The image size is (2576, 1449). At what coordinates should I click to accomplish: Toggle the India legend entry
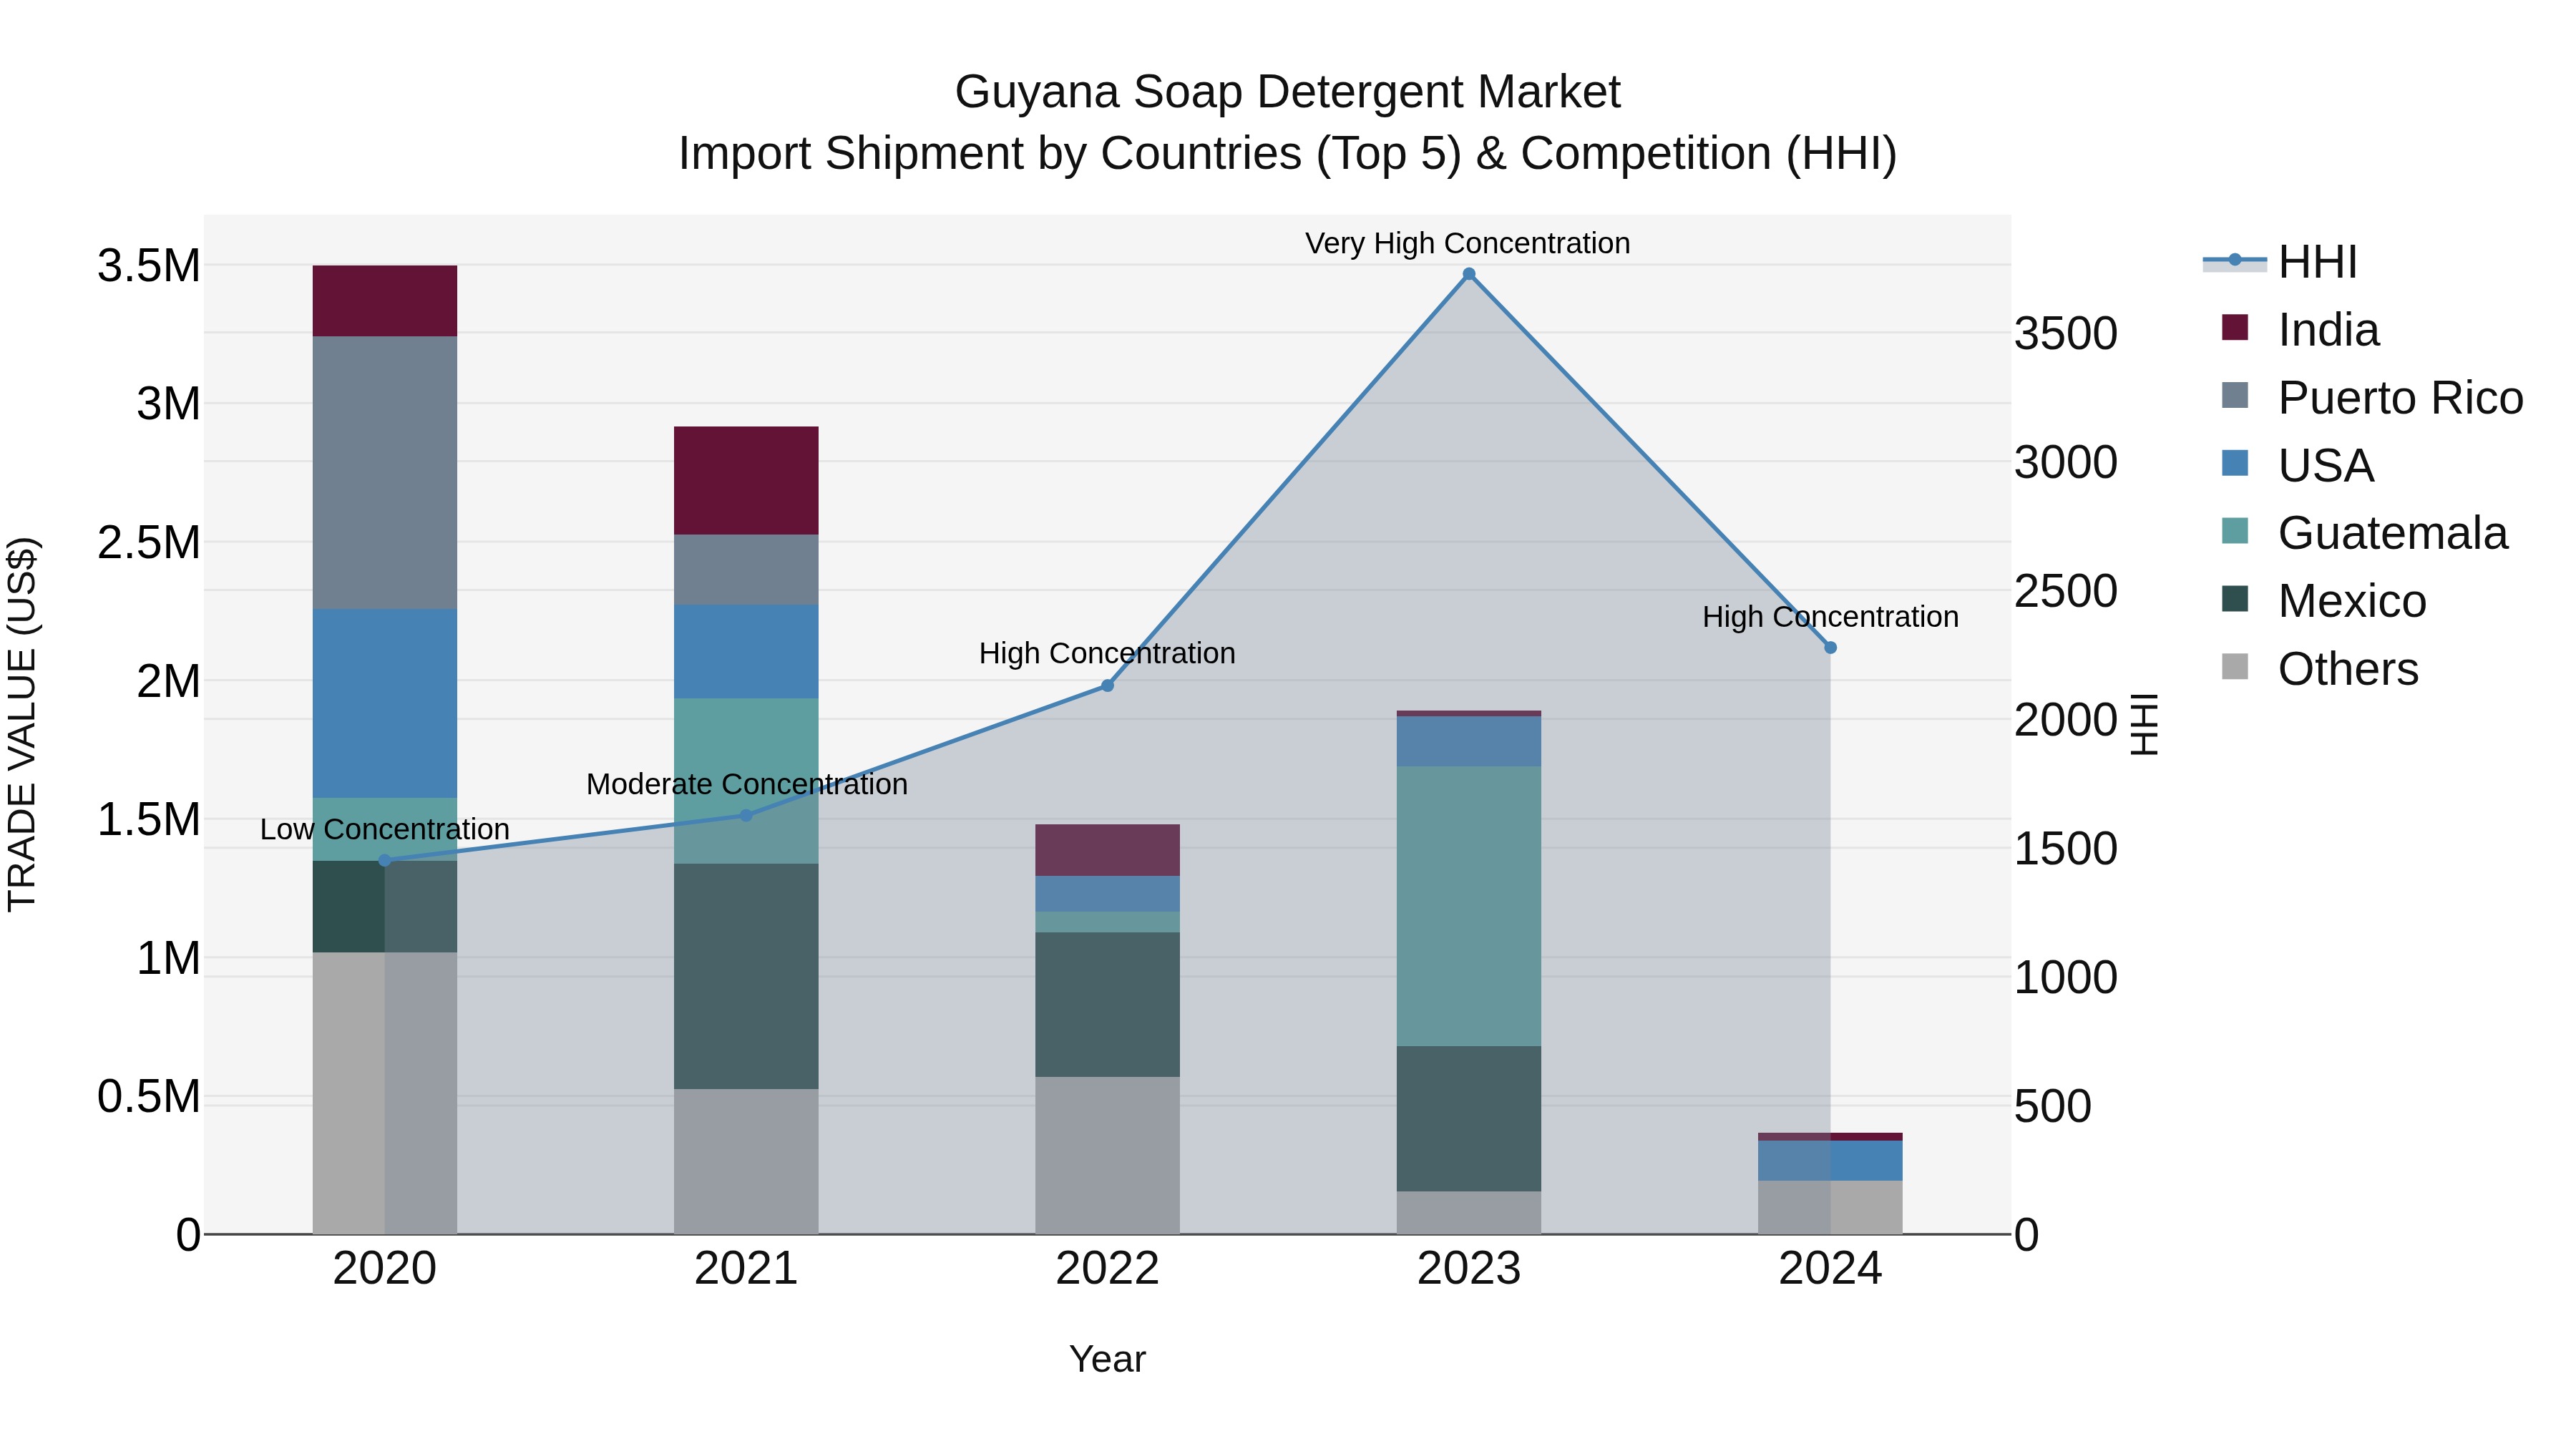2300,330
